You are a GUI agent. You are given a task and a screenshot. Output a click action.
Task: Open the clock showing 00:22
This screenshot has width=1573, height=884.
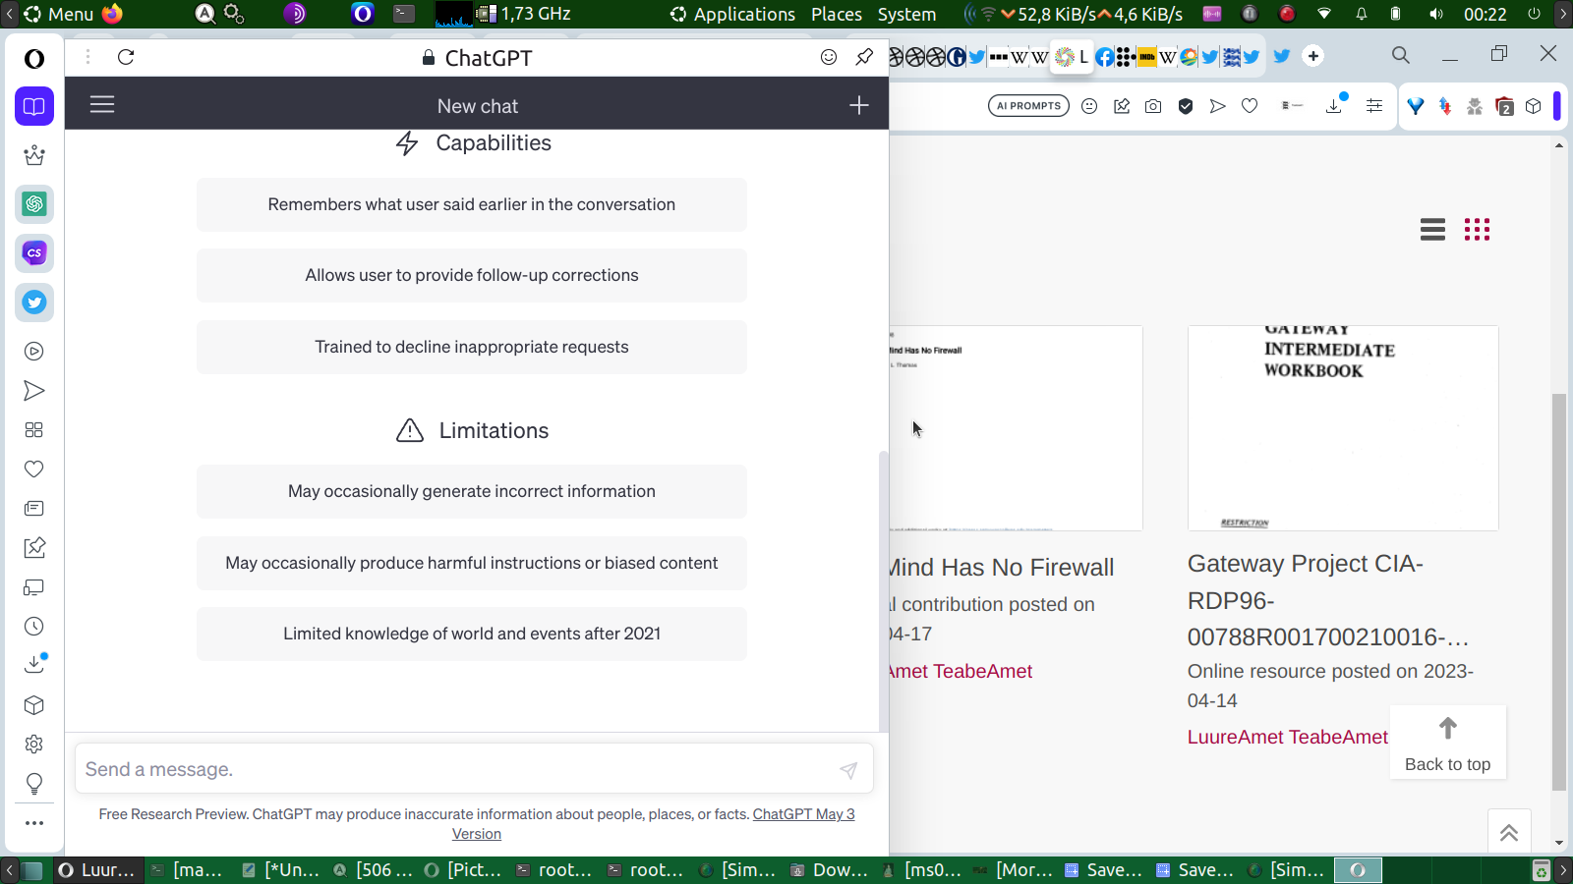[x=1485, y=14]
